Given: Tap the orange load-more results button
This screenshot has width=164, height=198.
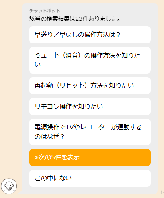Looking at the screenshot, I should [x=90, y=157].
